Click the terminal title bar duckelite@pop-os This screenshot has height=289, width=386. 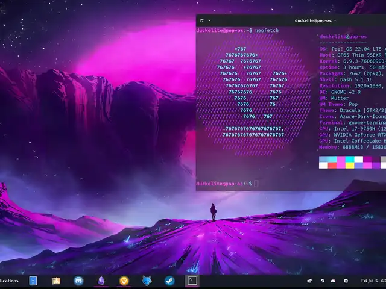coord(315,20)
